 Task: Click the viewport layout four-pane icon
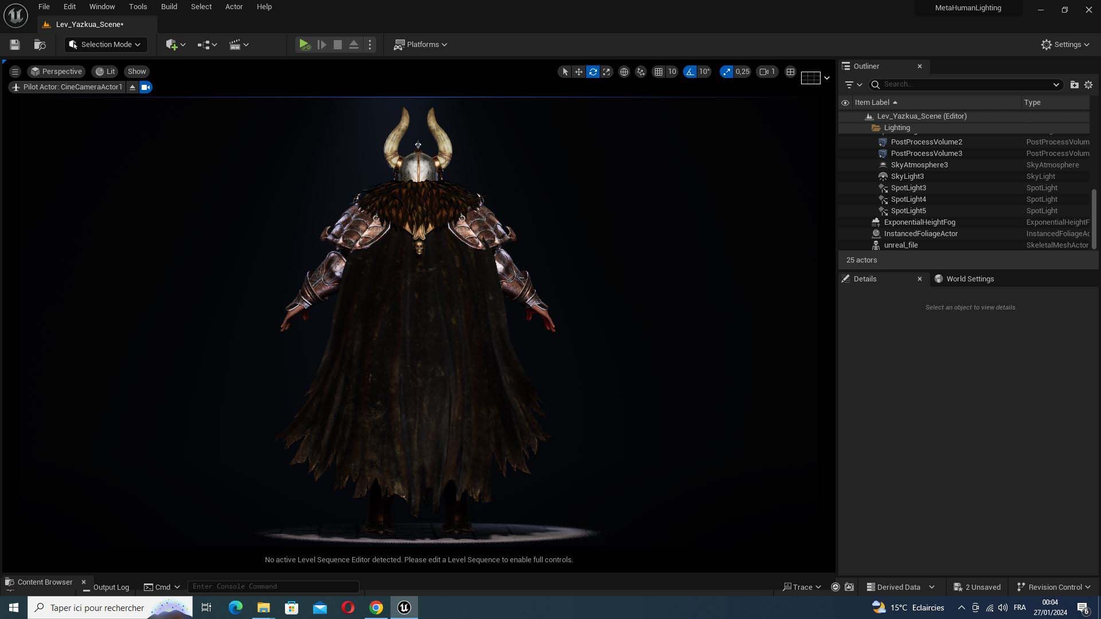click(790, 72)
